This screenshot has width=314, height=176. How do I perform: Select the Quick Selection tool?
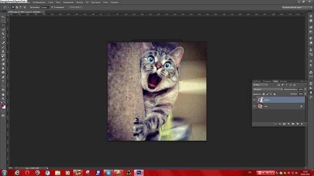[x=3, y=29]
